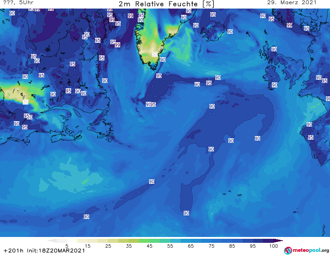Click the '99' label over the Norwegian coast

289,25
